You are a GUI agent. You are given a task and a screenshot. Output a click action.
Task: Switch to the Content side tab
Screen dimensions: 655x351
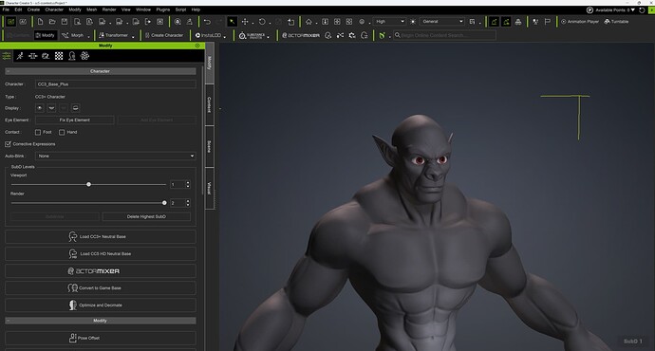(x=210, y=104)
